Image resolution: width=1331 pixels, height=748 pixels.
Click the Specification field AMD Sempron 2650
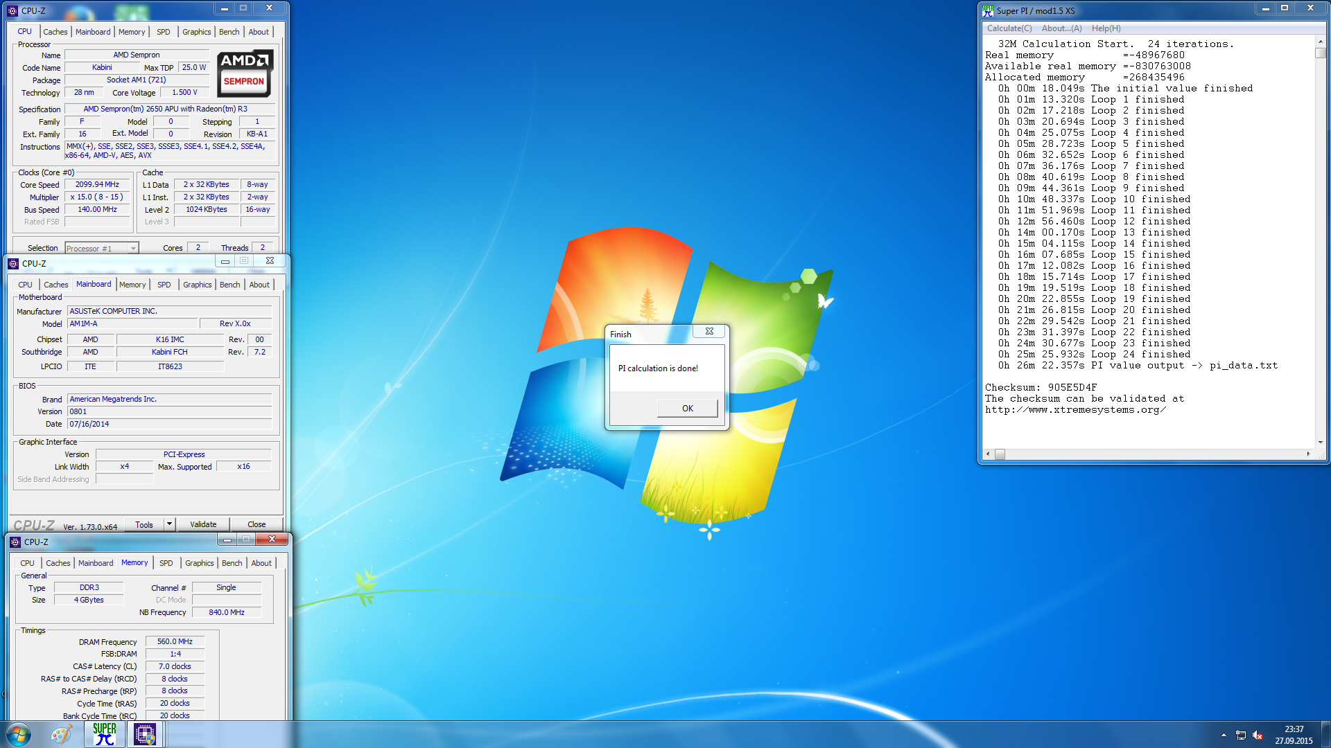(169, 109)
